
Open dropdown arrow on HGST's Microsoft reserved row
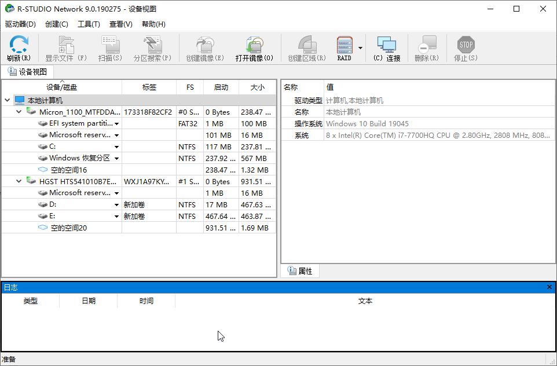[116, 193]
